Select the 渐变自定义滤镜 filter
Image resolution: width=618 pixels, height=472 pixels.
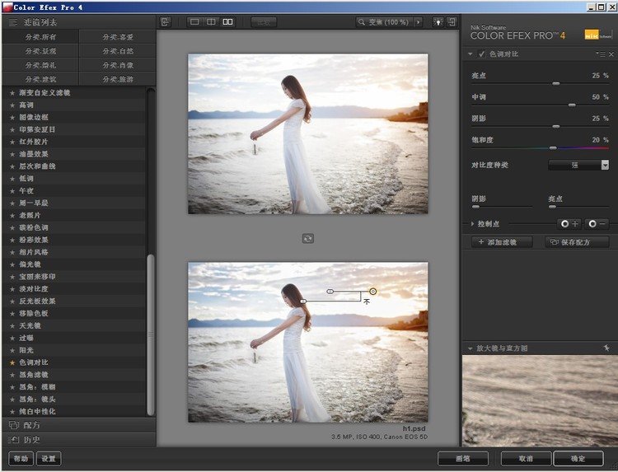(x=74, y=93)
